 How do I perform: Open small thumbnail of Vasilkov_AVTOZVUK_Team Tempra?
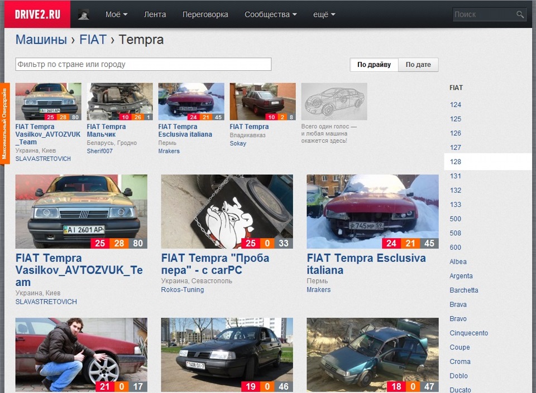(x=48, y=101)
